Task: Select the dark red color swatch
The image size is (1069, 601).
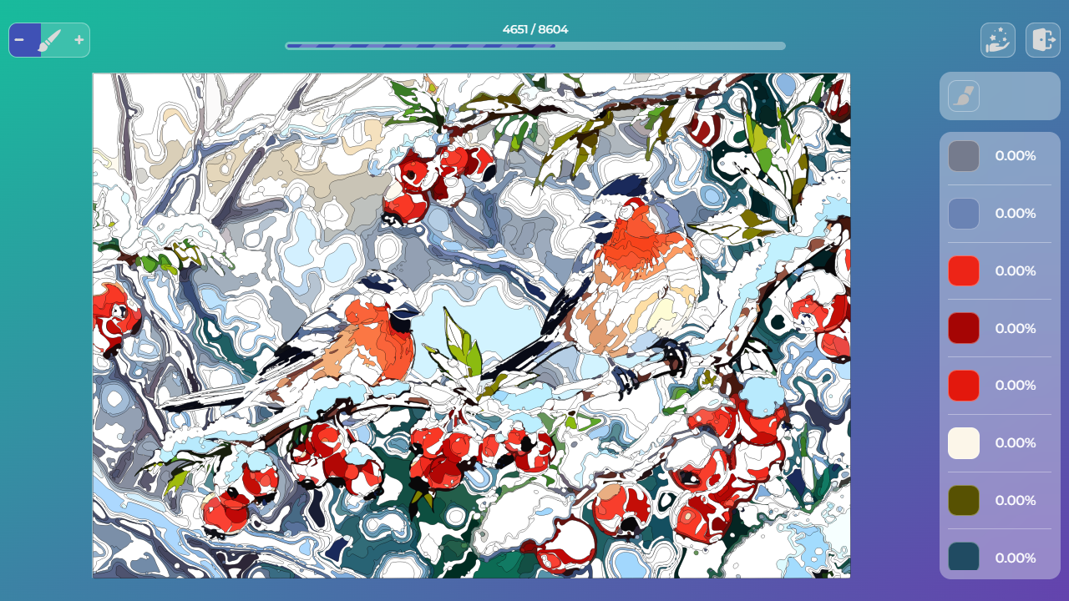Action: 964,328
